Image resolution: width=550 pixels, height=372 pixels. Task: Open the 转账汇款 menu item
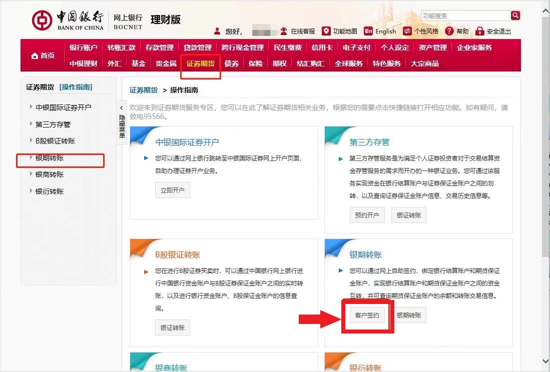121,47
